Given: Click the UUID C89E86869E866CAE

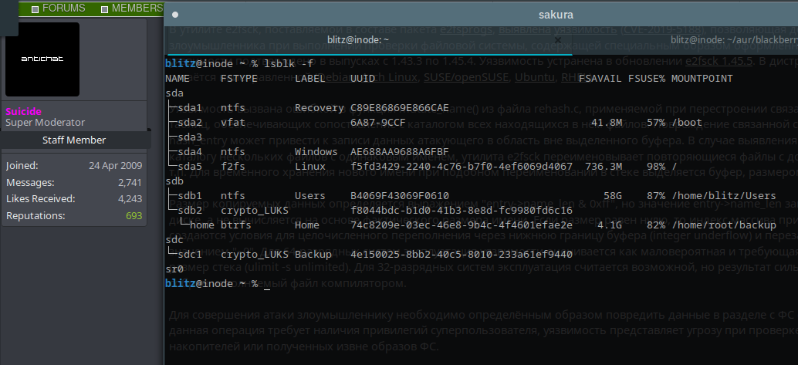Looking at the screenshot, I should [x=400, y=108].
